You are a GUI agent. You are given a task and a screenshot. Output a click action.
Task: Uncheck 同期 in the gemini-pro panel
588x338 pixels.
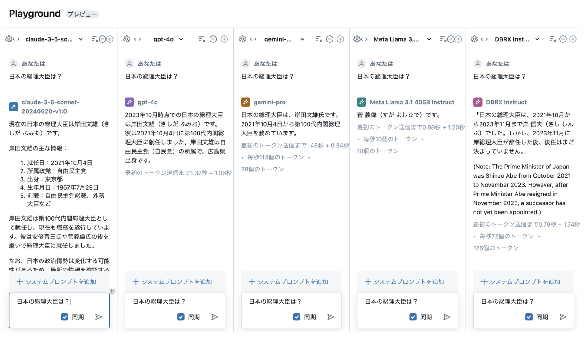(x=297, y=317)
